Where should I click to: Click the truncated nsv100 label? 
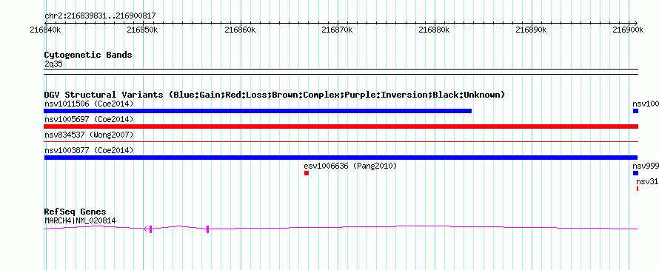(x=646, y=104)
